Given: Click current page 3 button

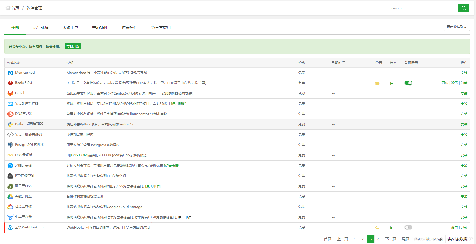Looking at the screenshot, I should coord(370,239).
